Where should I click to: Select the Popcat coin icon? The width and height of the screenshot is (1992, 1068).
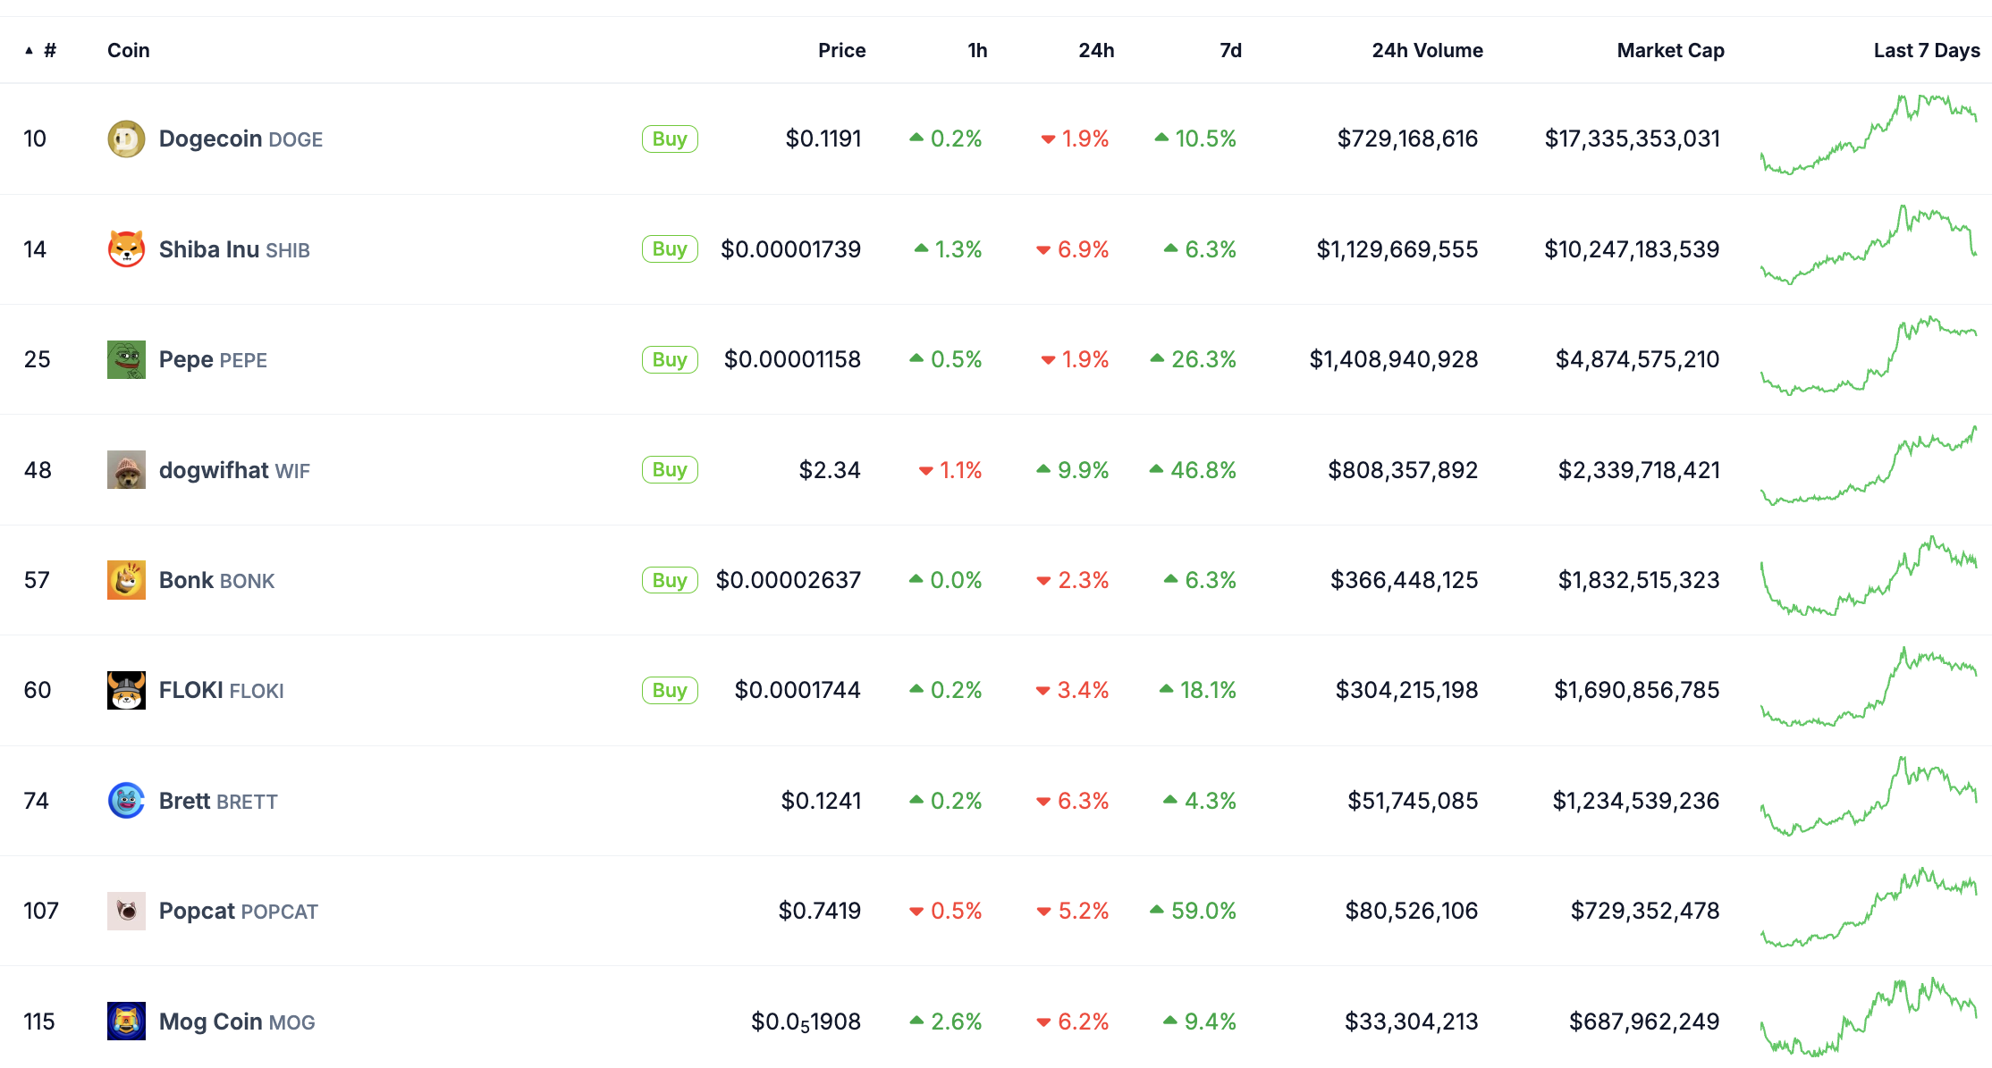[126, 911]
